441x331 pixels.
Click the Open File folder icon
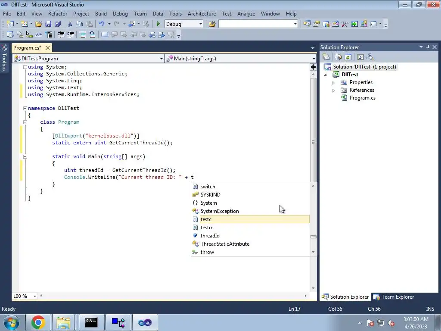39,24
